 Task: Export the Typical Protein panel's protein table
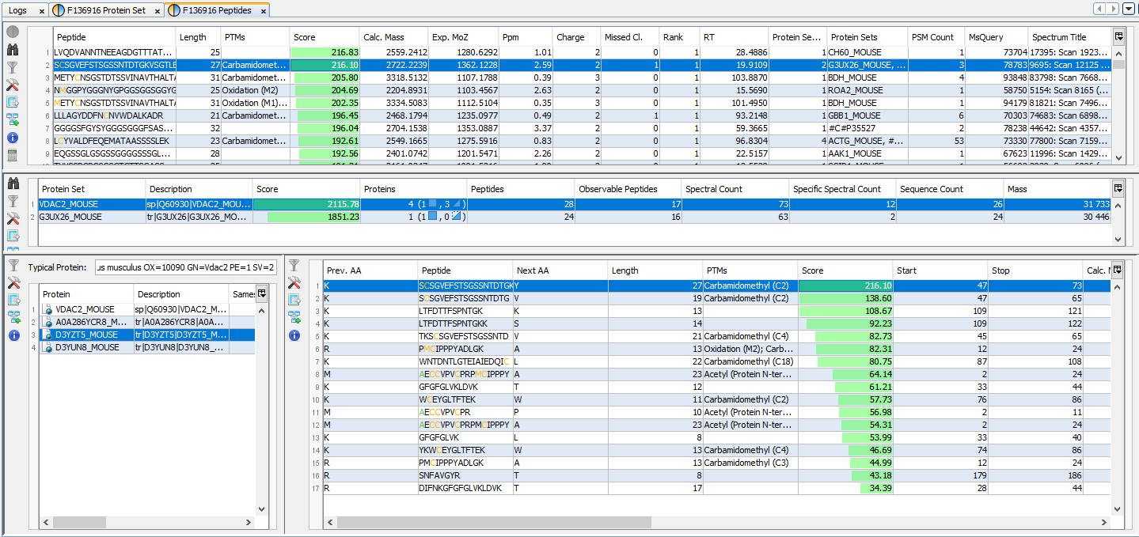tap(13, 301)
